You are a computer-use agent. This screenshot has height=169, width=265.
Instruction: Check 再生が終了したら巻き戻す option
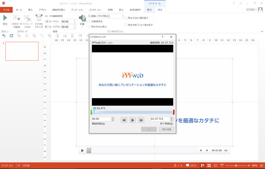(126, 25)
